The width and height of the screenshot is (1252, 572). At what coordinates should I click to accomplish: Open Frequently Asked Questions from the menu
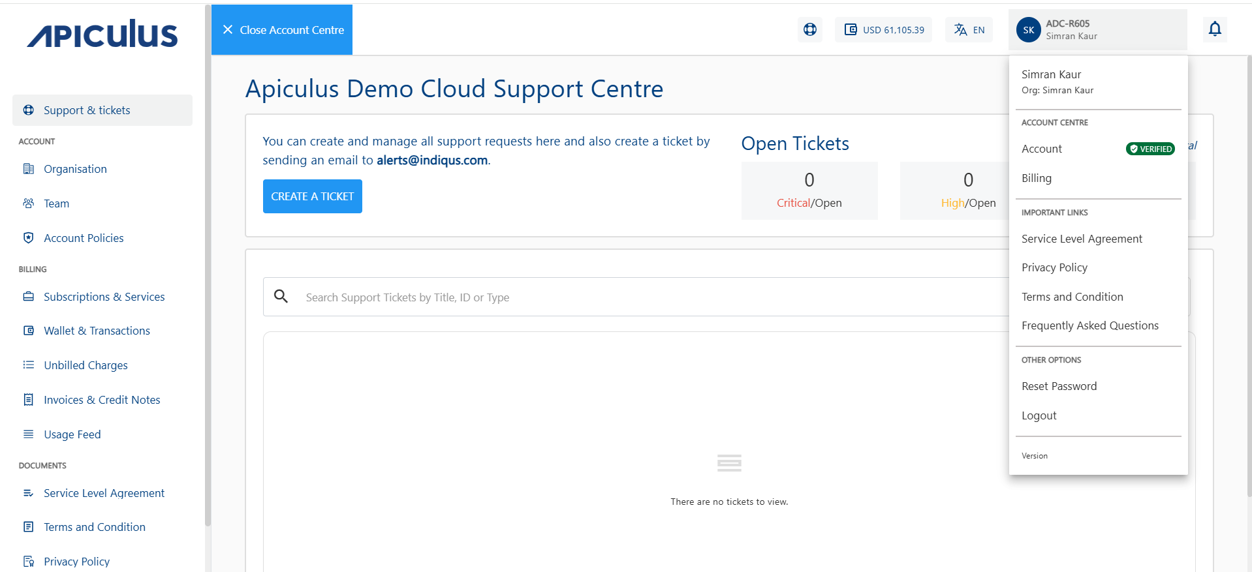point(1089,325)
